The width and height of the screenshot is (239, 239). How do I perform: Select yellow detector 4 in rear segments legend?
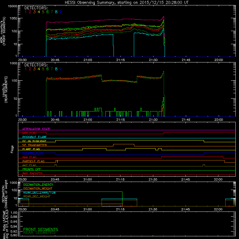pos(39,69)
